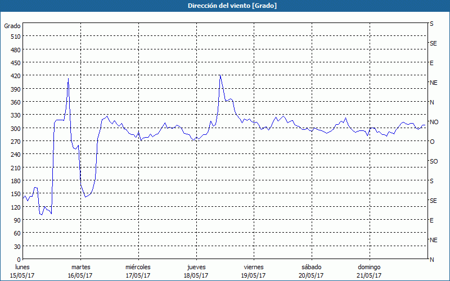
Task: Select the 'domingo 21/05/17' date label
Action: pos(368,271)
